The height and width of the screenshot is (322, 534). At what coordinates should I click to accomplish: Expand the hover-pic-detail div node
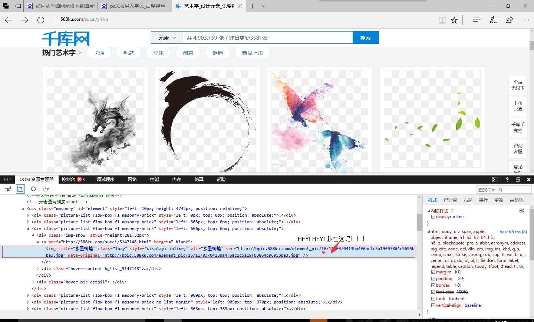pos(33,282)
